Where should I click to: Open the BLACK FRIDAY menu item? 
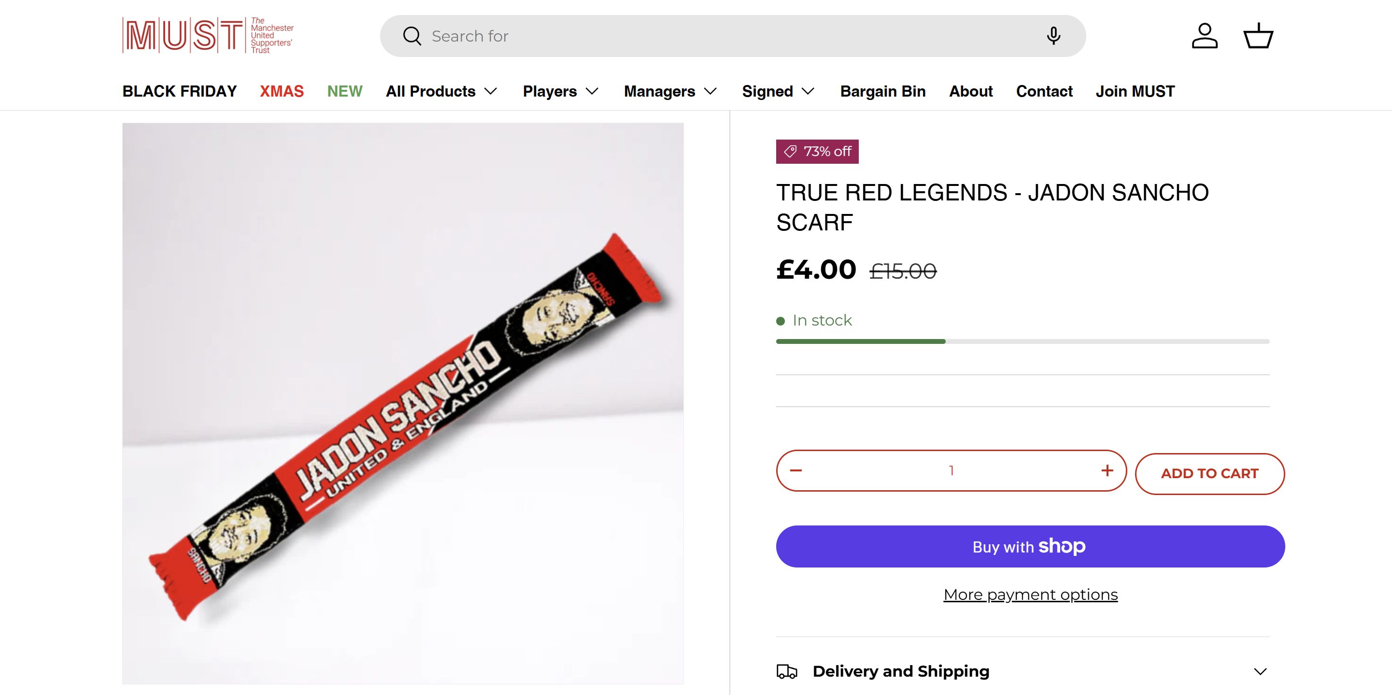coord(179,91)
